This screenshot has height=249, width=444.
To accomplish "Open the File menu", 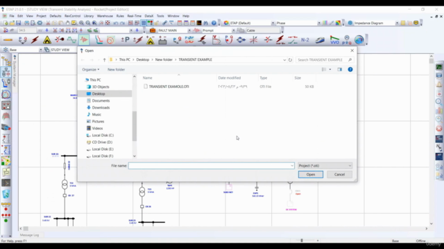I will (12, 16).
